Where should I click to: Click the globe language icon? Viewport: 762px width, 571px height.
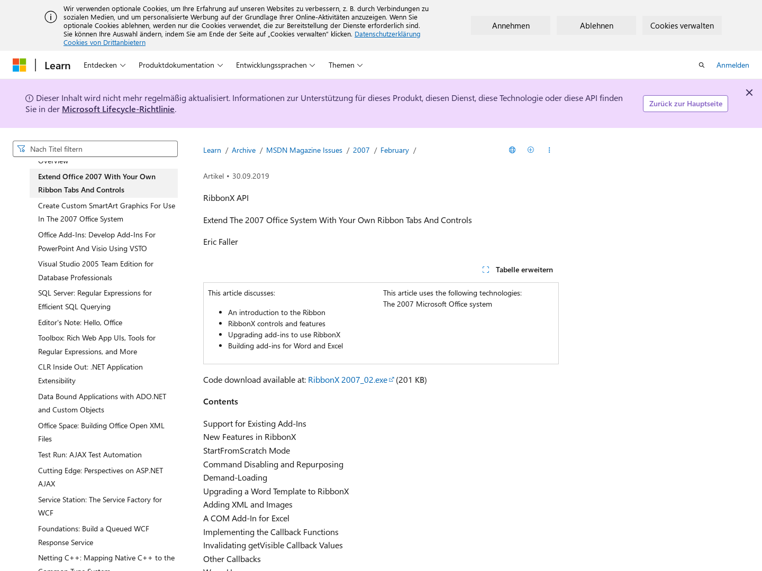[x=512, y=150]
